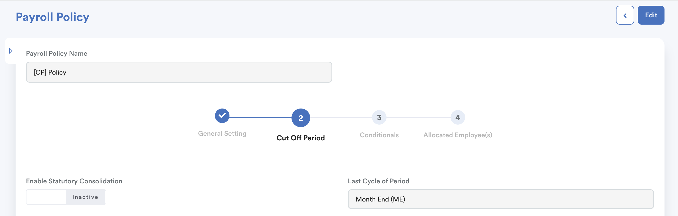Go to the step 3 circle
678x216 pixels.
pos(379,117)
